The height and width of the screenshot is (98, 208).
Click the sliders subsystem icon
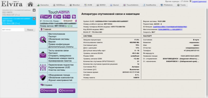tap(43, 67)
